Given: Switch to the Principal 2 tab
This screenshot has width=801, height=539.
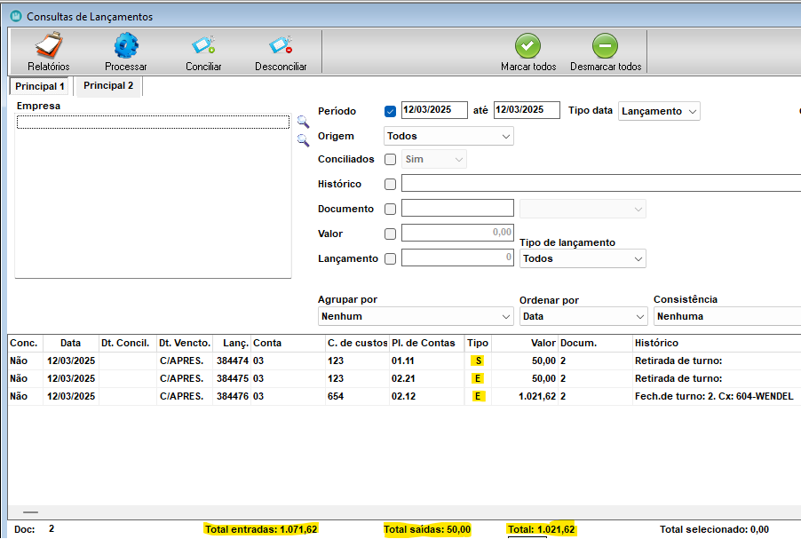Looking at the screenshot, I should pyautogui.click(x=108, y=86).
